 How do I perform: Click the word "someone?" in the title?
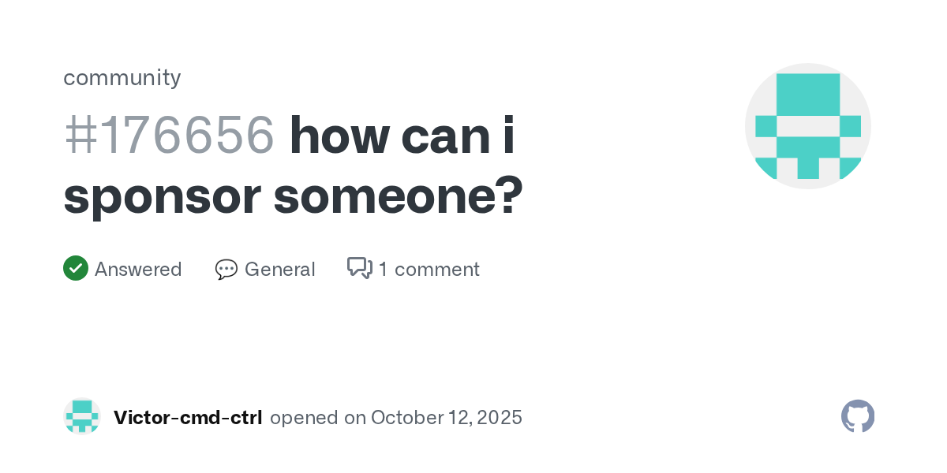point(398,196)
